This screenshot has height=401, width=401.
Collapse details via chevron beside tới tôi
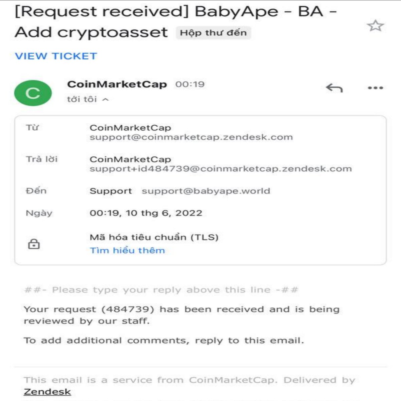point(106,100)
